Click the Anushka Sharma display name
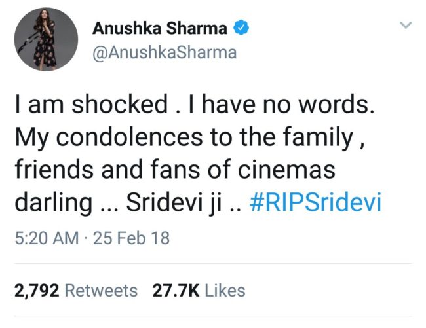 tap(160, 28)
